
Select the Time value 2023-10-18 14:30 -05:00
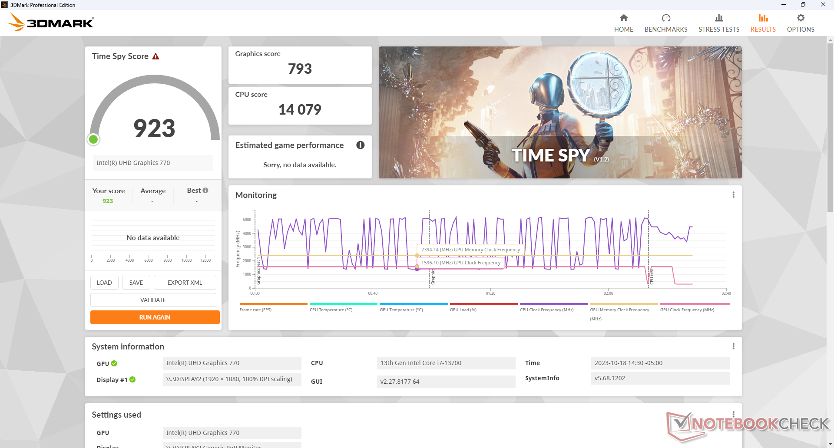(x=660, y=363)
